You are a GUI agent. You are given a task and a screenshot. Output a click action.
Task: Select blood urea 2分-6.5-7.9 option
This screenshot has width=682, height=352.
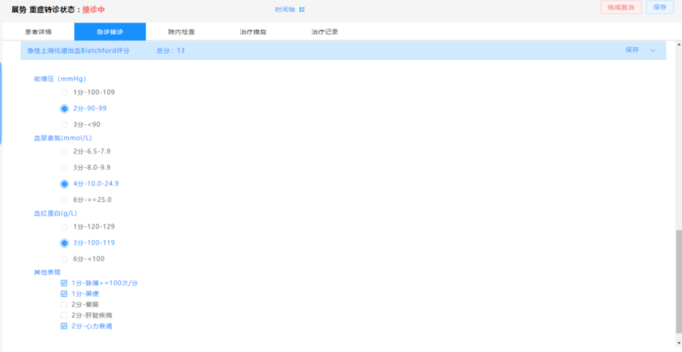coord(64,152)
